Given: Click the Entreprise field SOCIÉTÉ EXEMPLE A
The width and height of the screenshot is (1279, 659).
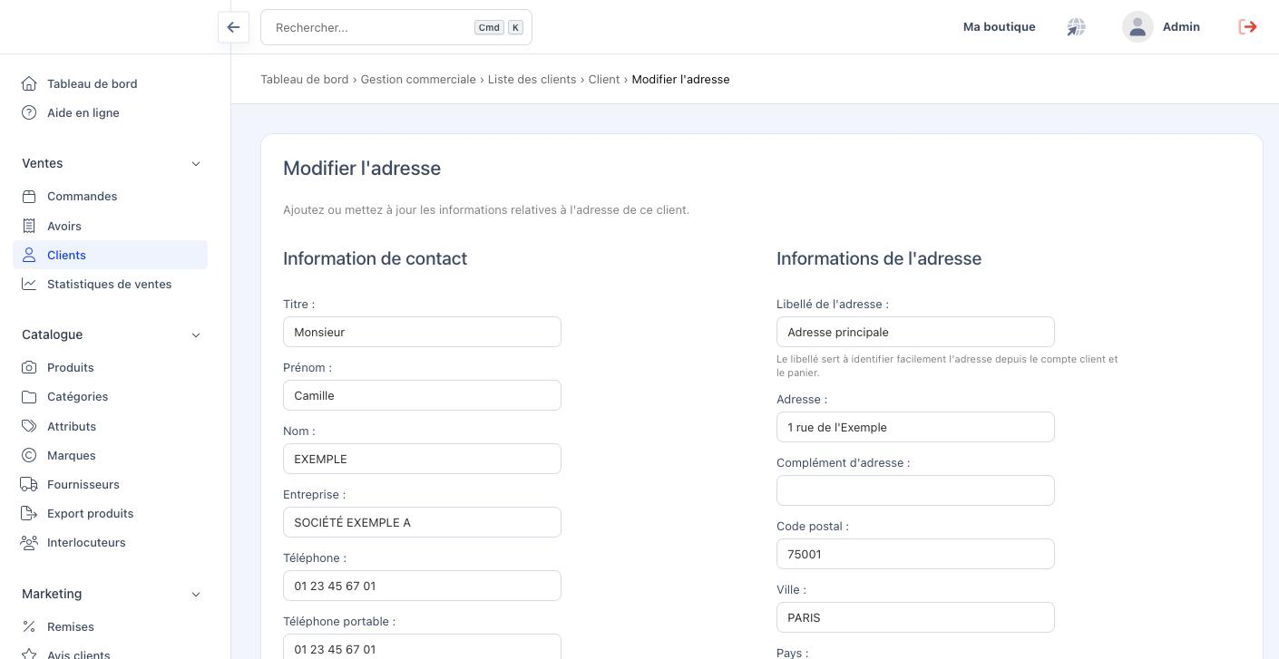Looking at the screenshot, I should [x=422, y=522].
